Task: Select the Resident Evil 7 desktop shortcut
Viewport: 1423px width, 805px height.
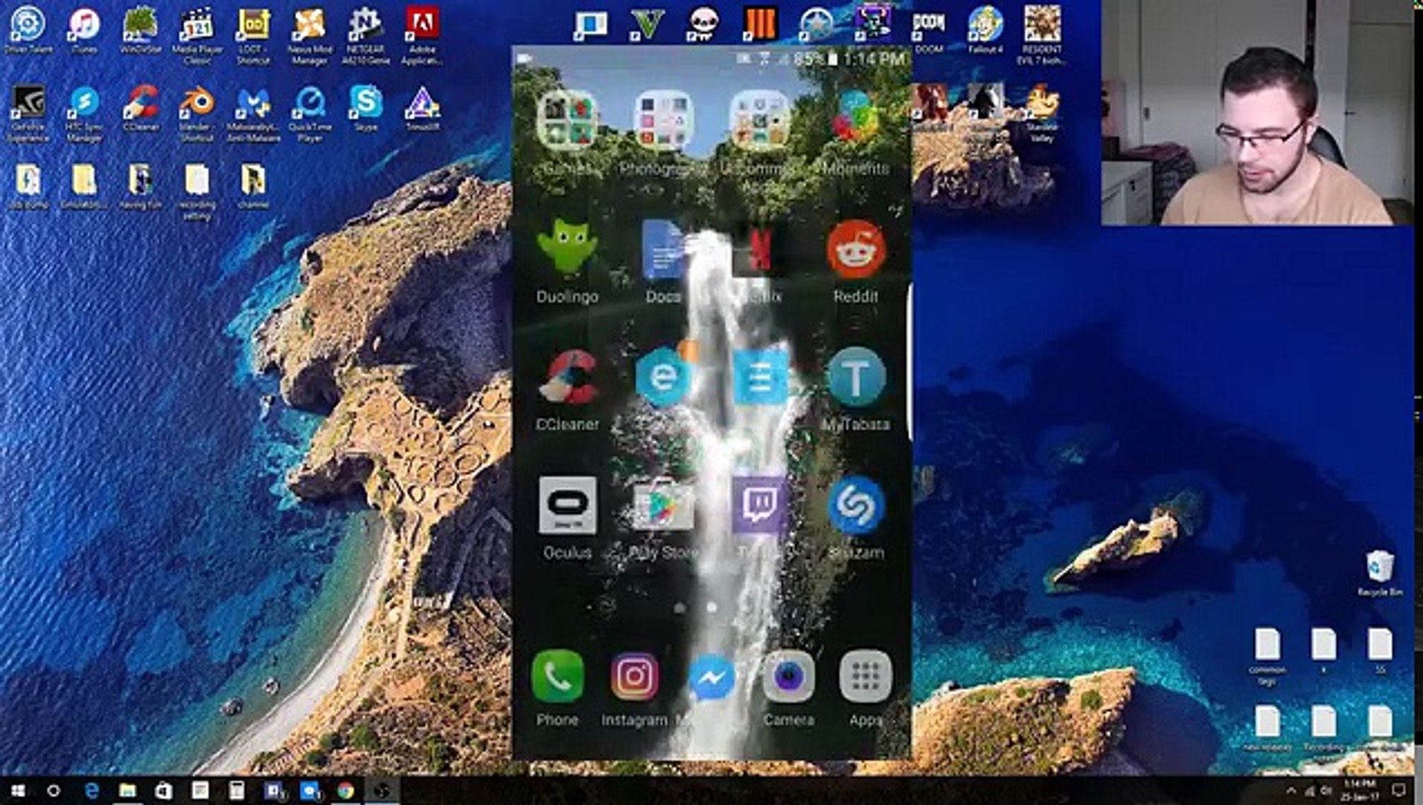Action: tap(1042, 34)
